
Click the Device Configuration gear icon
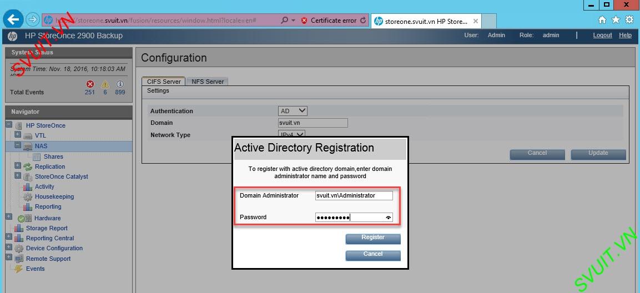click(x=19, y=249)
